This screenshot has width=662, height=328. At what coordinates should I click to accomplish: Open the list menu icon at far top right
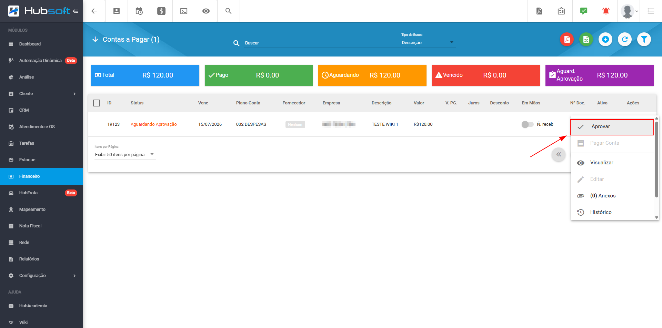click(x=651, y=11)
